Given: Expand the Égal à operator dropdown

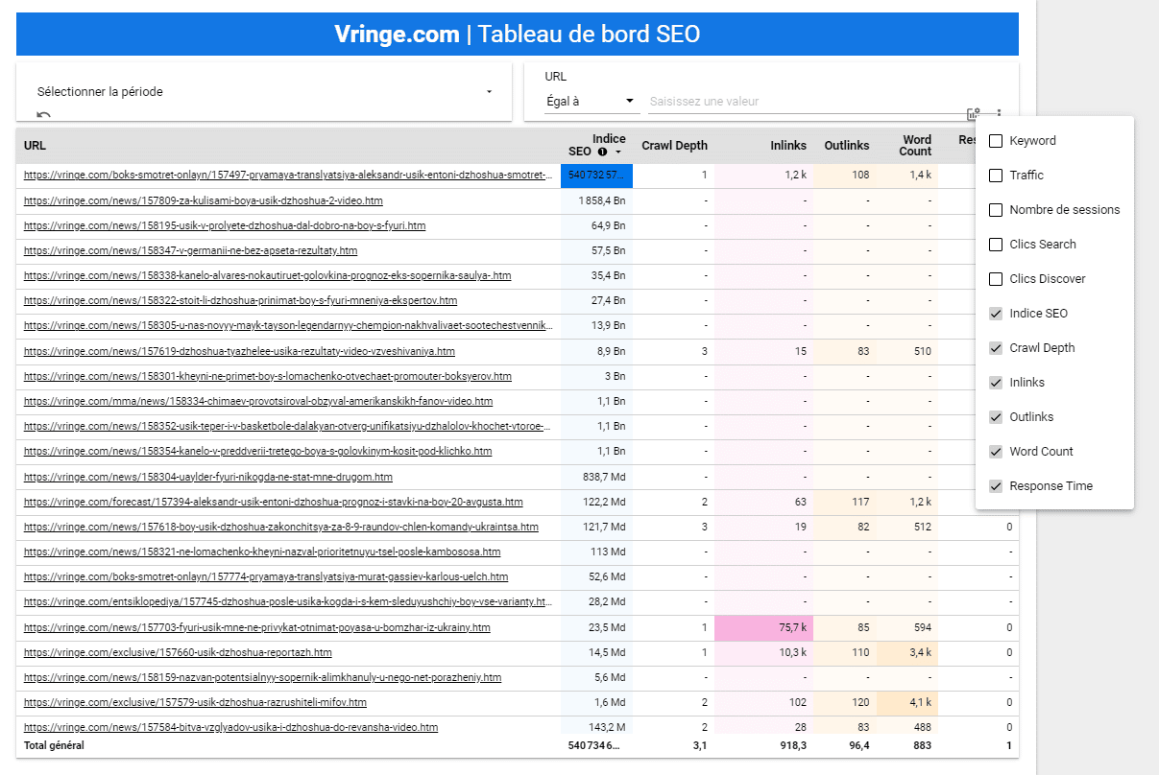Looking at the screenshot, I should pos(591,101).
